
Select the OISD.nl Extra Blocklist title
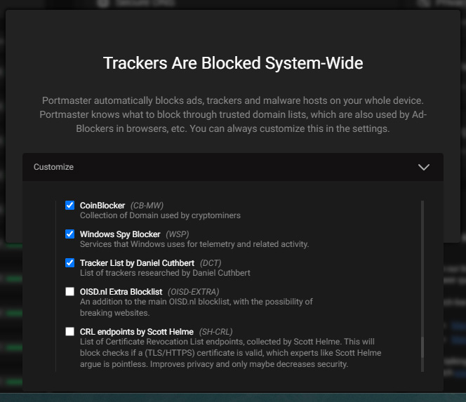pyautogui.click(x=121, y=292)
